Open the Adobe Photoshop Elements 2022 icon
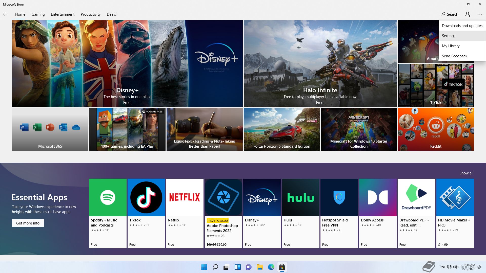This screenshot has width=486, height=273. (224, 197)
